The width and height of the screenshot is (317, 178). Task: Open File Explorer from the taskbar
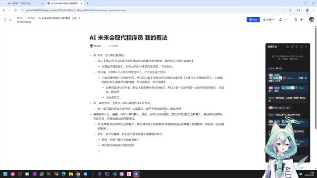(71, 174)
